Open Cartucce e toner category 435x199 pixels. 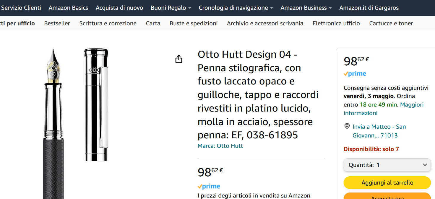391,23
